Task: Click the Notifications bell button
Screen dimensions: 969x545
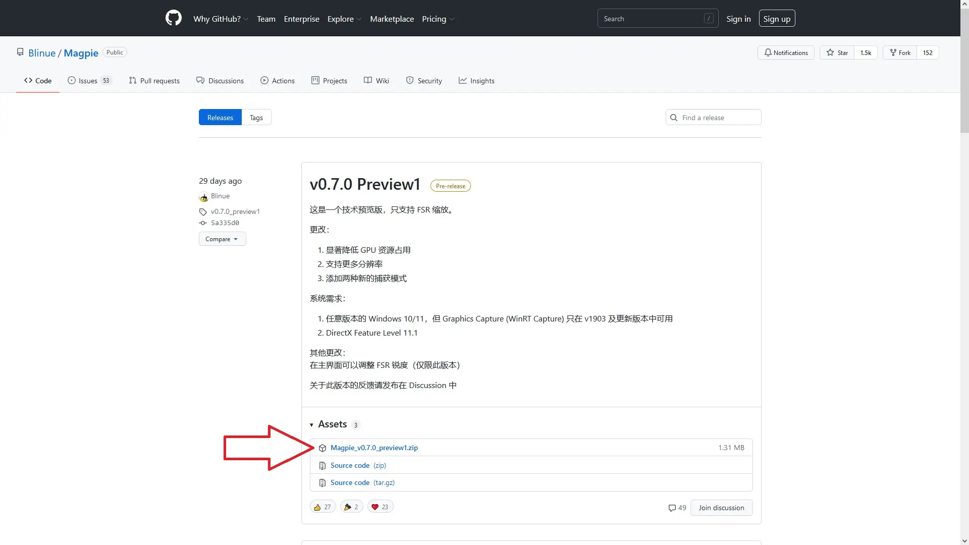Action: (x=786, y=52)
